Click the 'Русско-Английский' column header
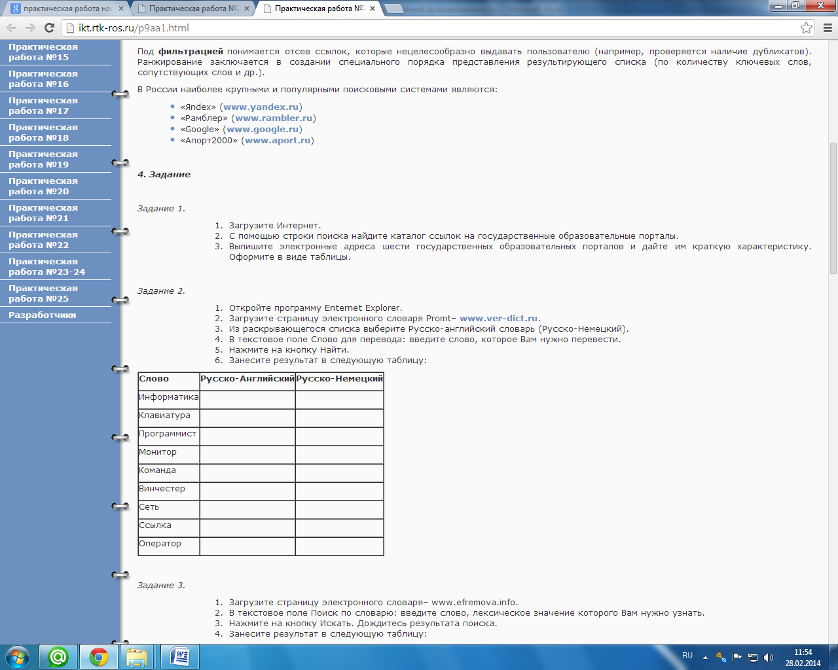Image resolution: width=838 pixels, height=670 pixels. tap(247, 381)
